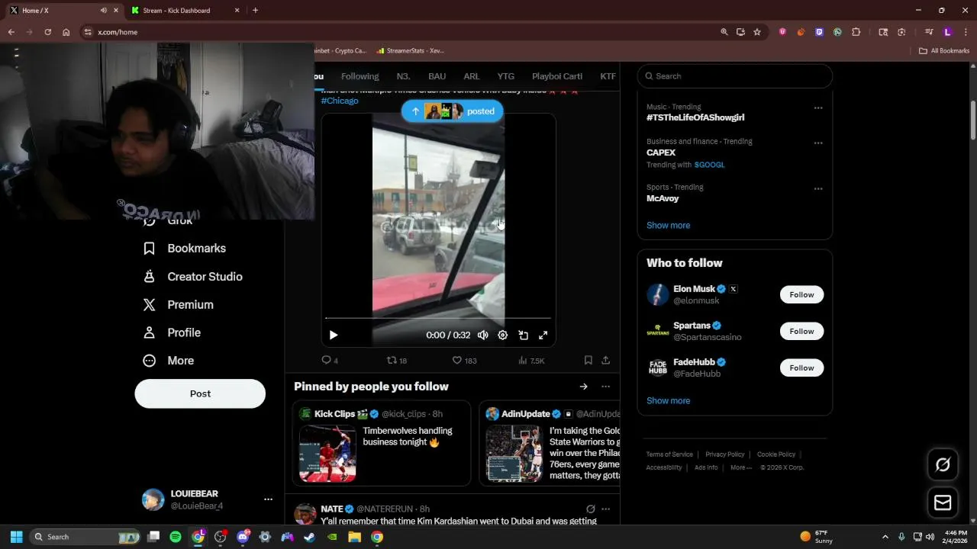Switch to the BAU tab
977x549 pixels.
437,76
